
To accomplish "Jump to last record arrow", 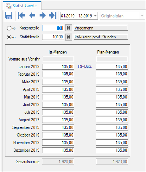I will (x=53, y=15).
